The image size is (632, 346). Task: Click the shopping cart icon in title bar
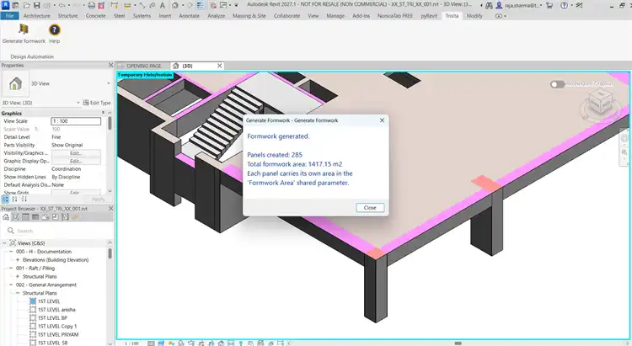(x=549, y=5)
